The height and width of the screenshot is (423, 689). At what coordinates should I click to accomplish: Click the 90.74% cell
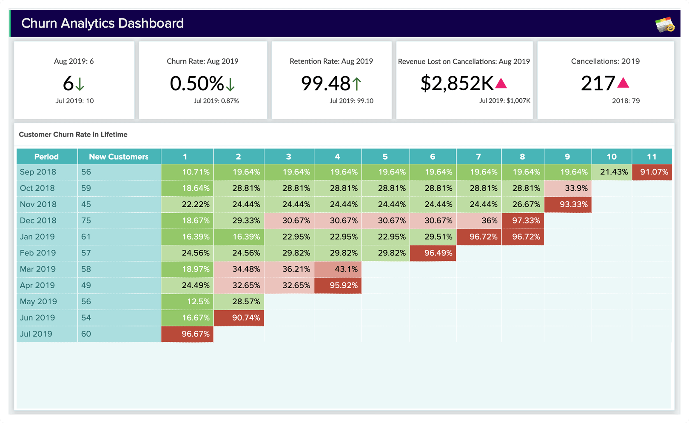(x=239, y=317)
